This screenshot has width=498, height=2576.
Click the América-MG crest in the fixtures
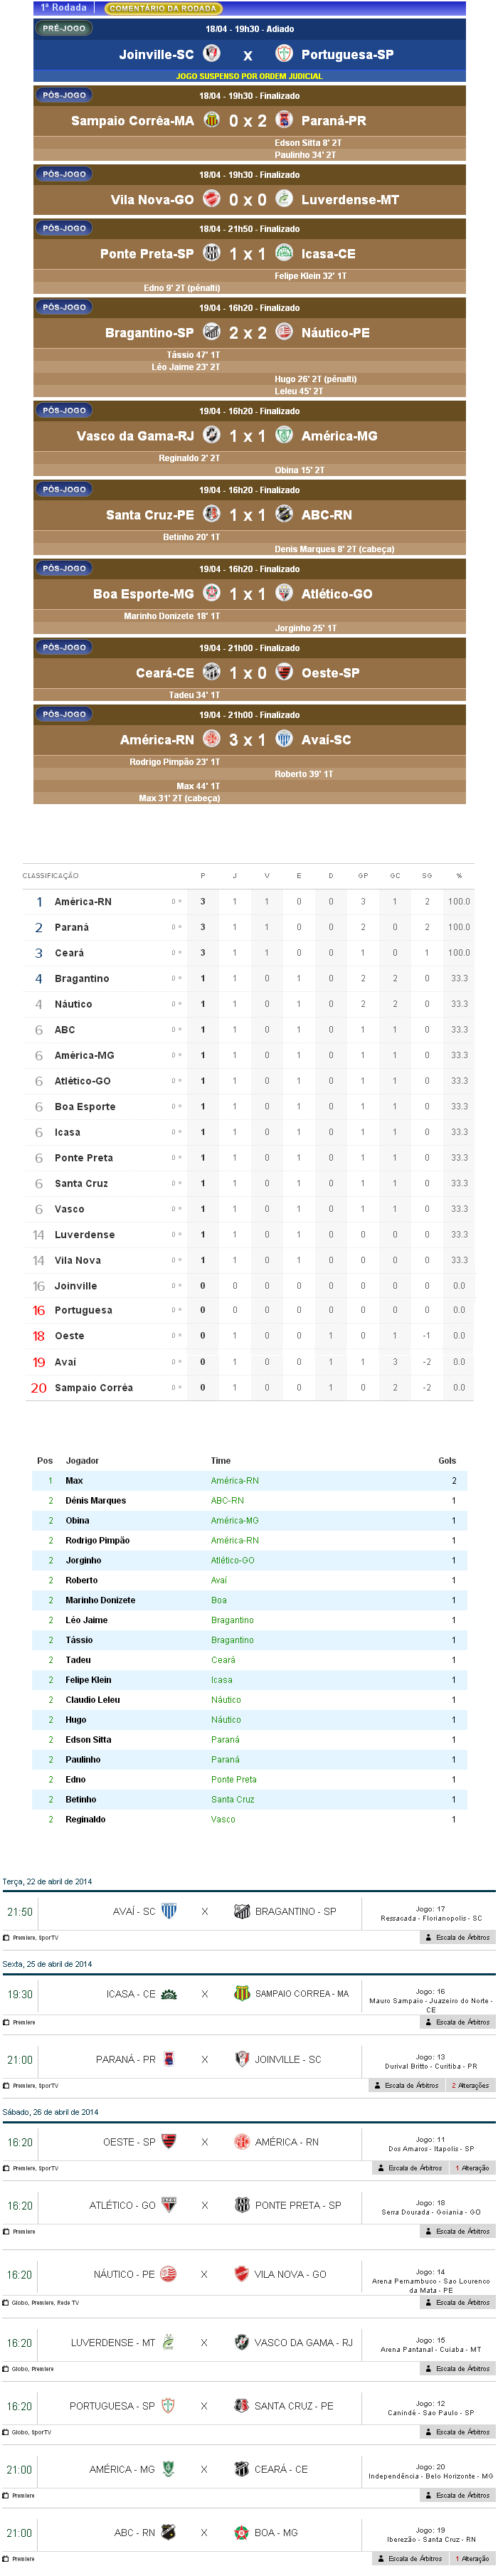pos(169,2468)
